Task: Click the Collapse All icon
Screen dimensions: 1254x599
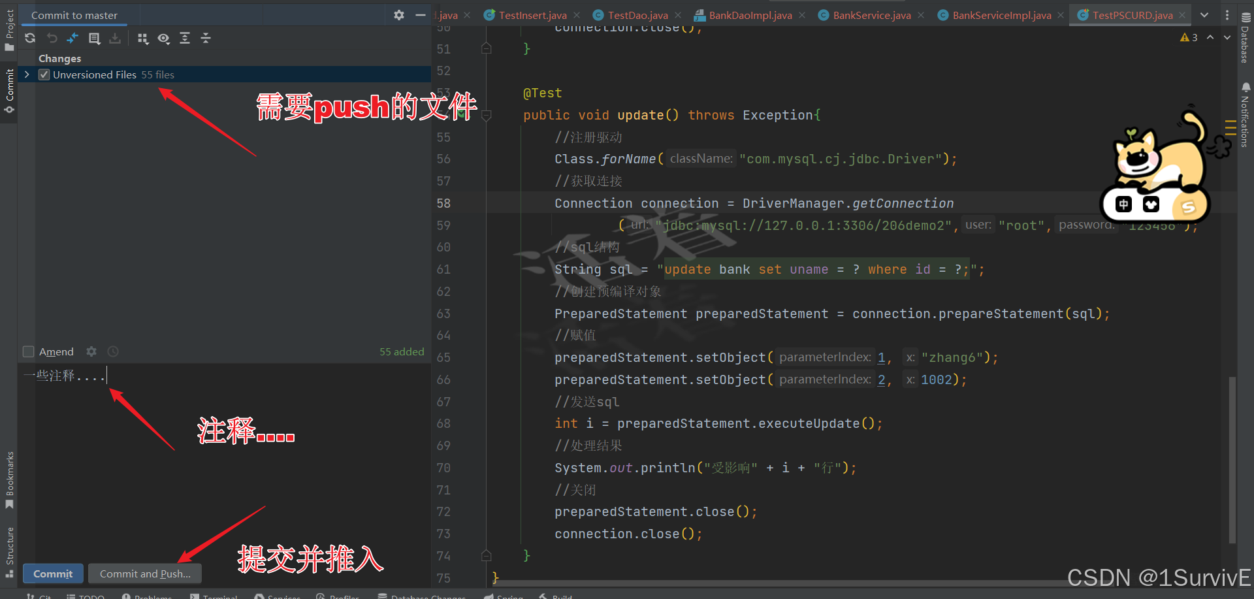Action: (206, 39)
